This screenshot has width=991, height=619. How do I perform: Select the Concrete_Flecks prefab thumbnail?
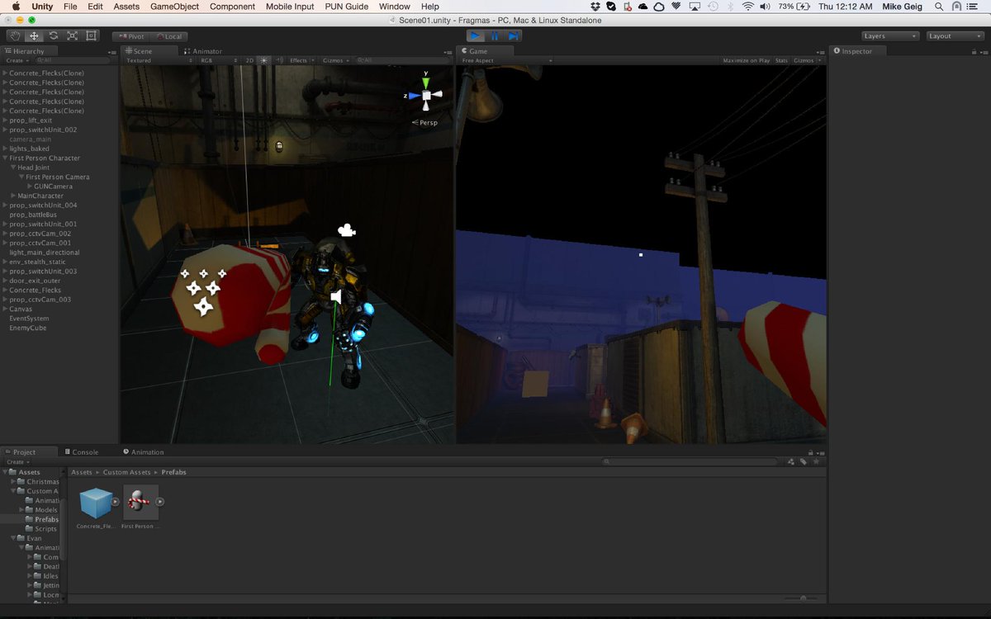[96, 502]
